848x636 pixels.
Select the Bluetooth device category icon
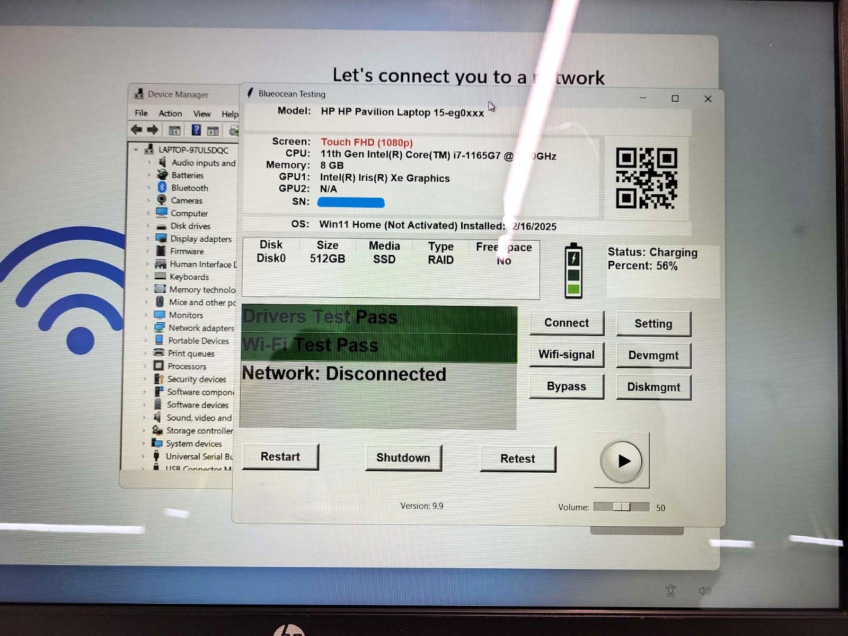162,187
